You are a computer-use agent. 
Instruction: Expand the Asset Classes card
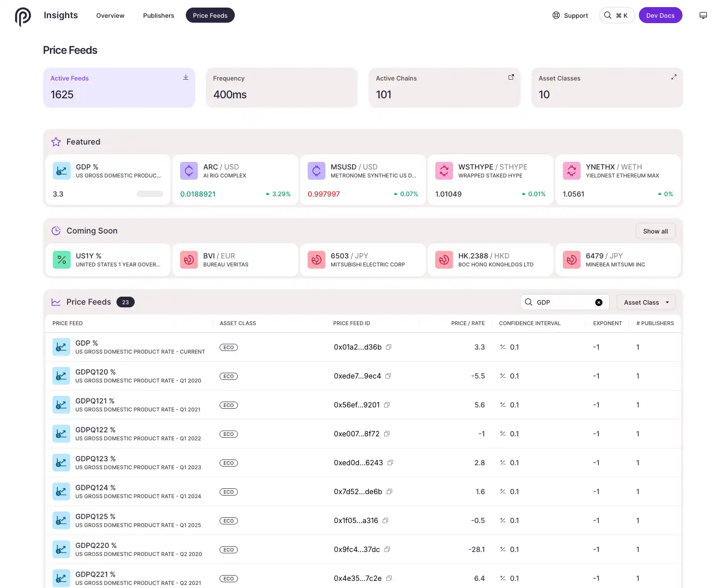pyautogui.click(x=674, y=77)
